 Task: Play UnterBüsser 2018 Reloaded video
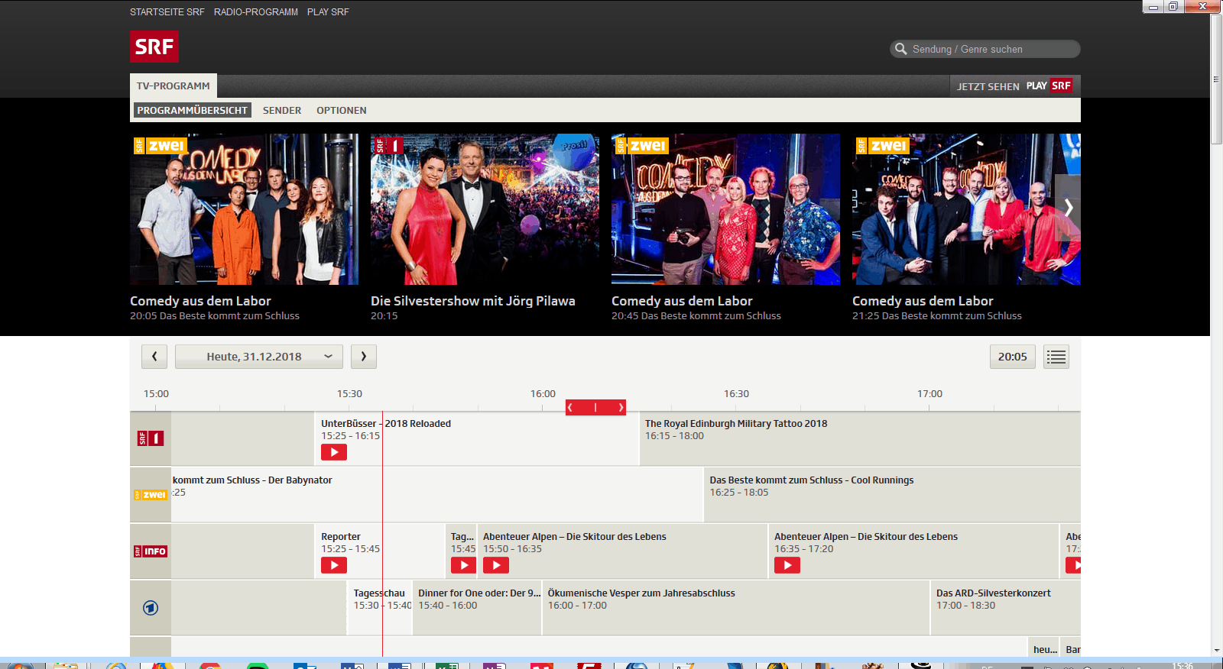334,452
